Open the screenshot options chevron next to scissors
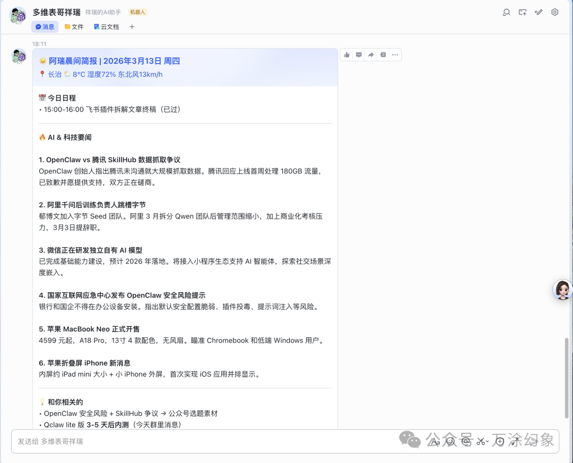Viewport: 573px width, 463px height. point(487,441)
